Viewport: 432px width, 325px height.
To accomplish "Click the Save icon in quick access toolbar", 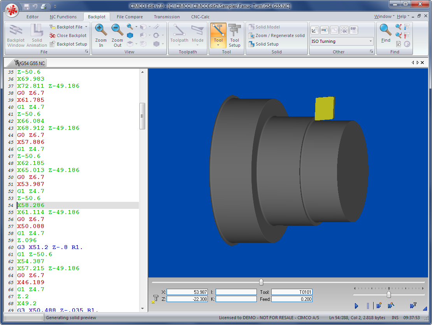I will click(x=26, y=6).
